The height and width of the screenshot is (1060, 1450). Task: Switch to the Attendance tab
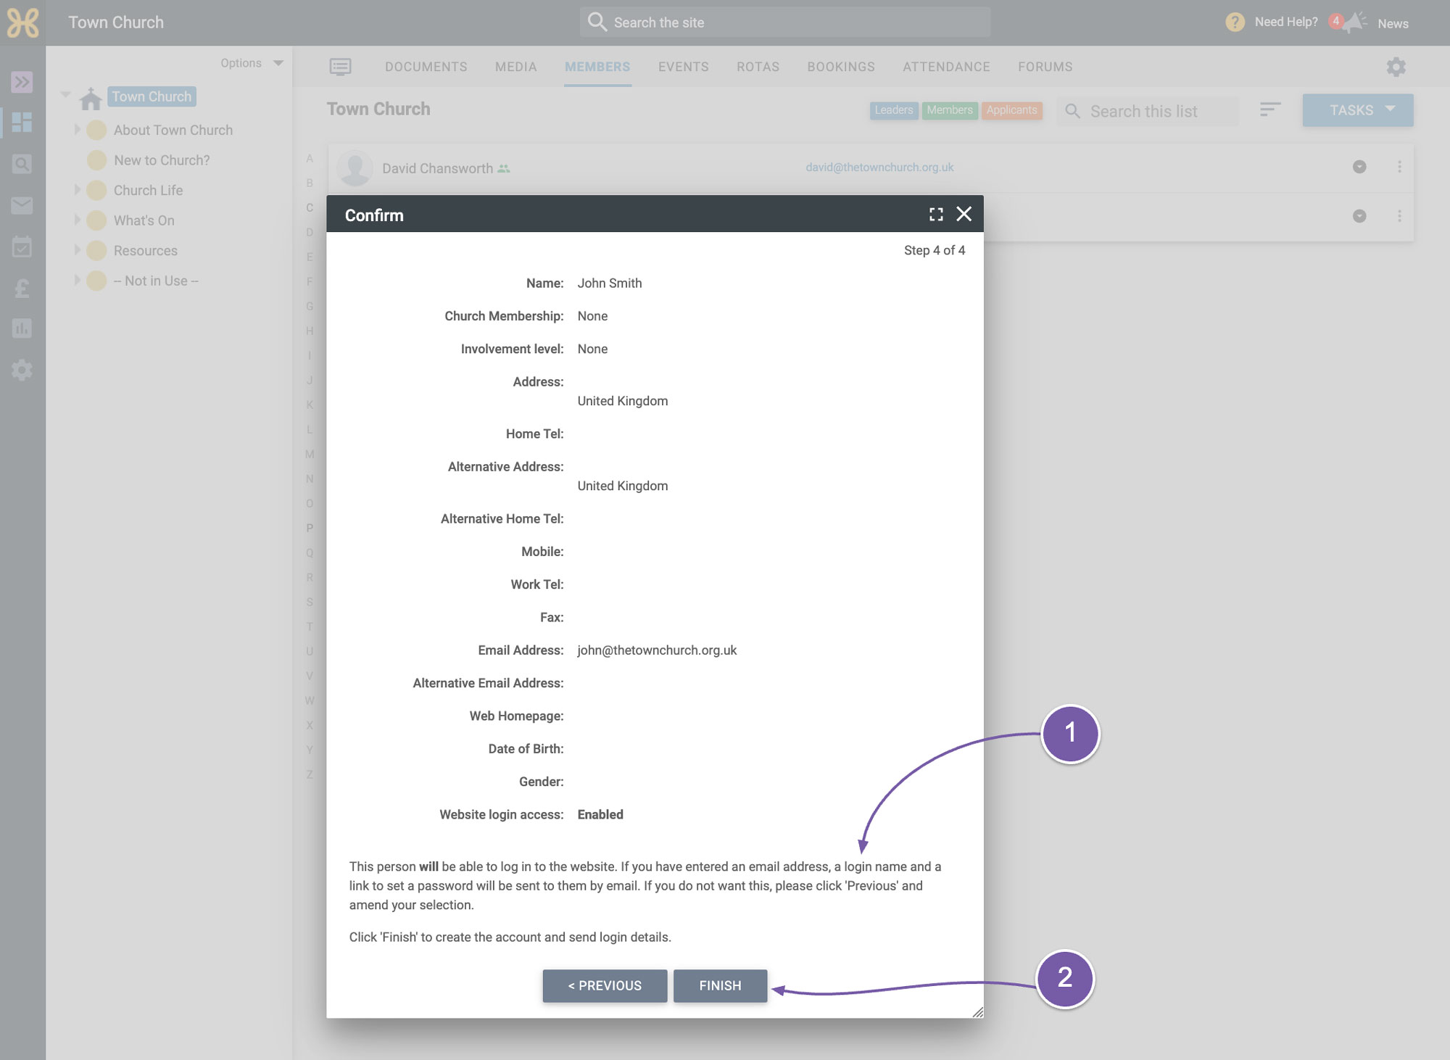946,67
